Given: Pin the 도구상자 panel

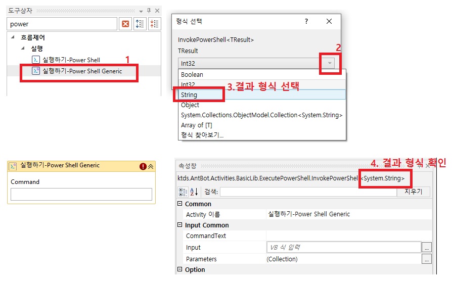Looking at the screenshot, I should pyautogui.click(x=149, y=11).
